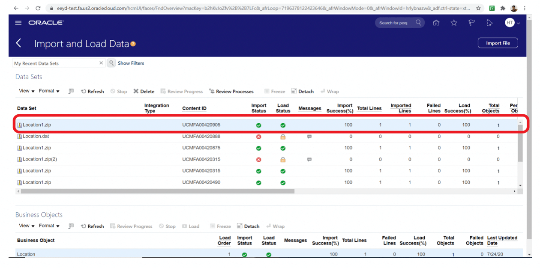Image resolution: width=540 pixels, height=268 pixels.
Task: Open the browser extensions puzzle icon
Action: click(x=503, y=8)
